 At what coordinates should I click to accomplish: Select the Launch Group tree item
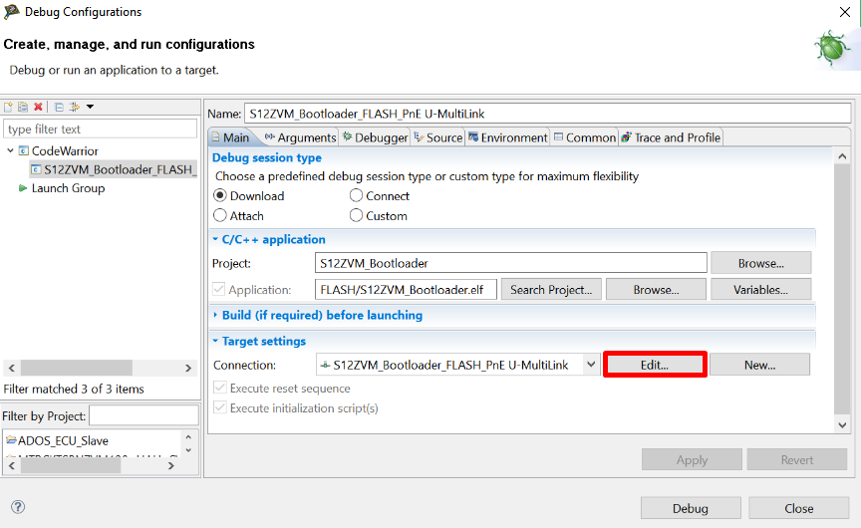[x=68, y=188]
